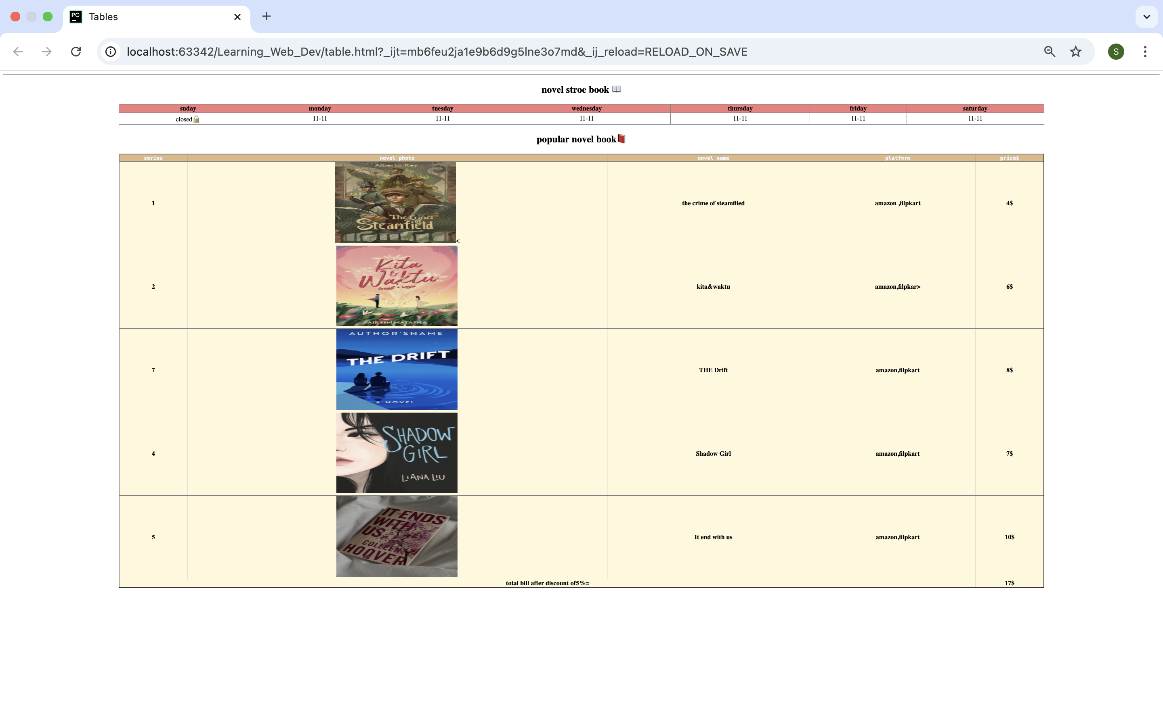This screenshot has height=726, width=1163.
Task: Select the closed cell under suday
Action: 187,119
